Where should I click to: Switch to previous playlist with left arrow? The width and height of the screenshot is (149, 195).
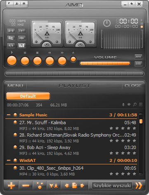[x=67, y=185]
